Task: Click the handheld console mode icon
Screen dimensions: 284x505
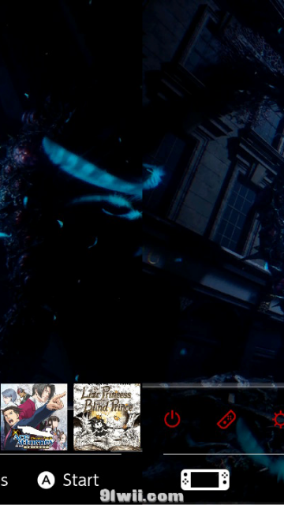Action: coord(205,480)
